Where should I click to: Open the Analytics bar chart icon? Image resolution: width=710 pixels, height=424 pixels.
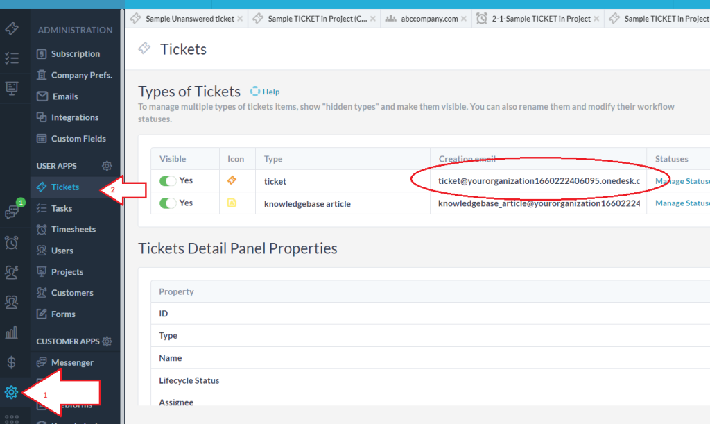click(11, 332)
